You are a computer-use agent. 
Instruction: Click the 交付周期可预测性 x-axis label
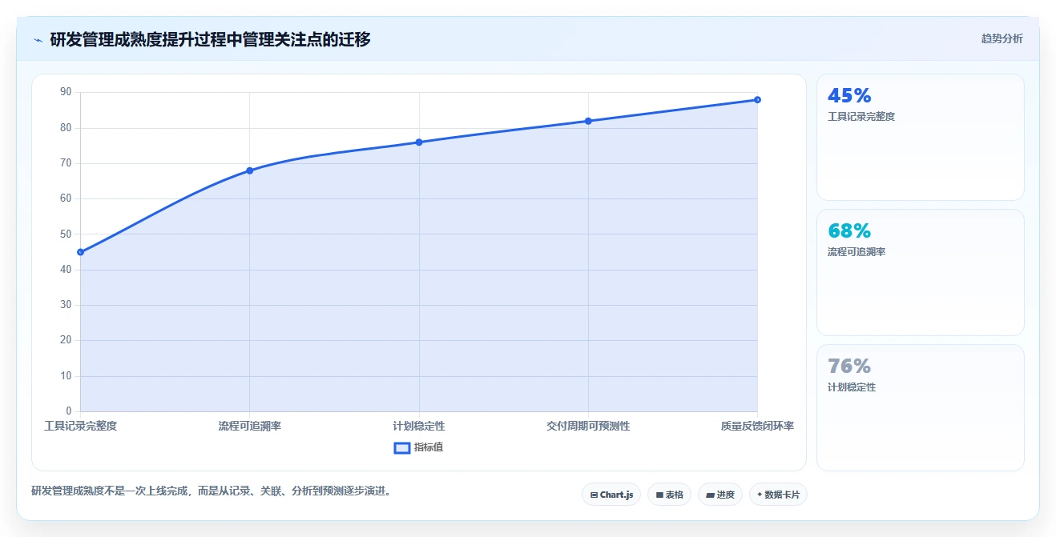tap(588, 426)
